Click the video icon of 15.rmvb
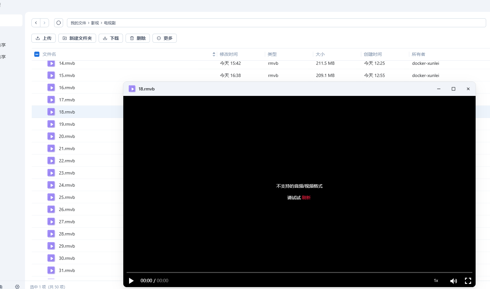 51,75
